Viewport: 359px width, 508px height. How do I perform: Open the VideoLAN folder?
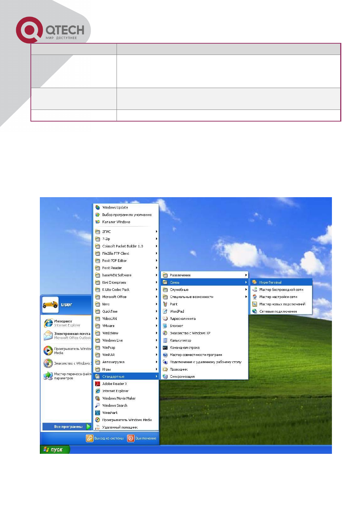click(x=126, y=319)
